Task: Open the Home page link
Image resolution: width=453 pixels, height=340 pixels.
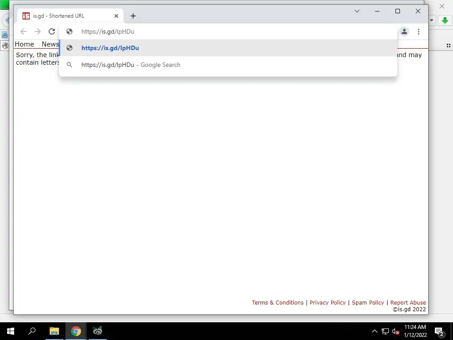Action: coord(24,44)
